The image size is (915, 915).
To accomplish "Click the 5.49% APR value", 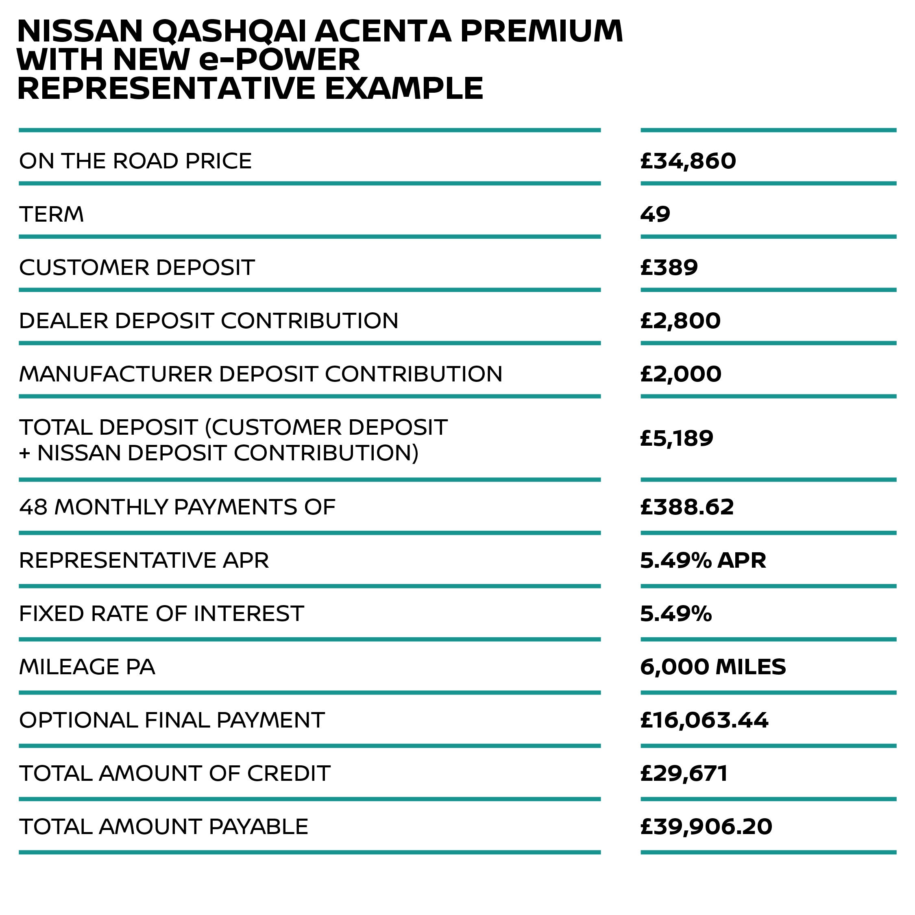I will click(x=703, y=560).
